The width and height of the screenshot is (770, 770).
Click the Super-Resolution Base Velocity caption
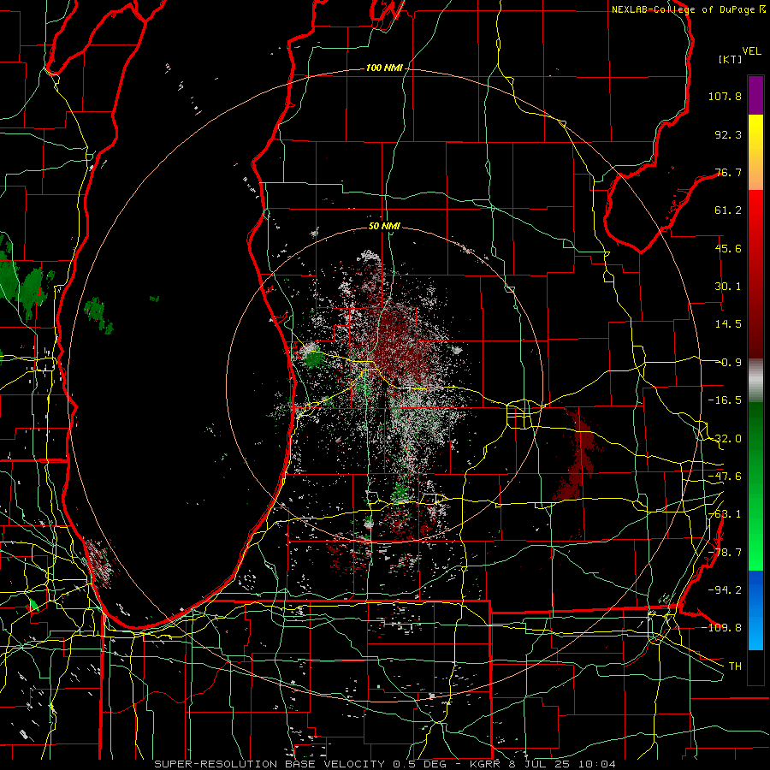(x=384, y=764)
